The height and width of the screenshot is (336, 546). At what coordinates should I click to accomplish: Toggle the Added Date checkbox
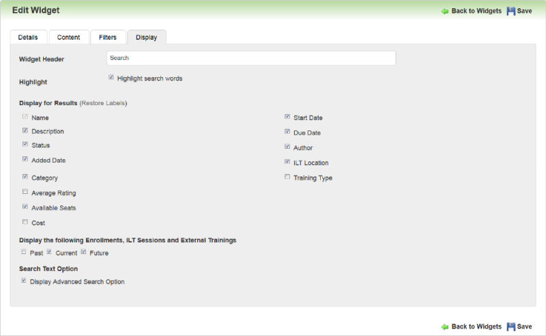click(x=25, y=159)
